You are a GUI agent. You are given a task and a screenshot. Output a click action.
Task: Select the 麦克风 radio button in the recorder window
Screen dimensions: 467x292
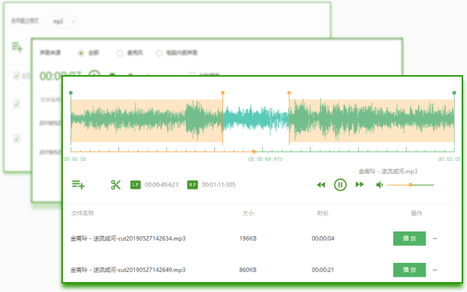[120, 54]
